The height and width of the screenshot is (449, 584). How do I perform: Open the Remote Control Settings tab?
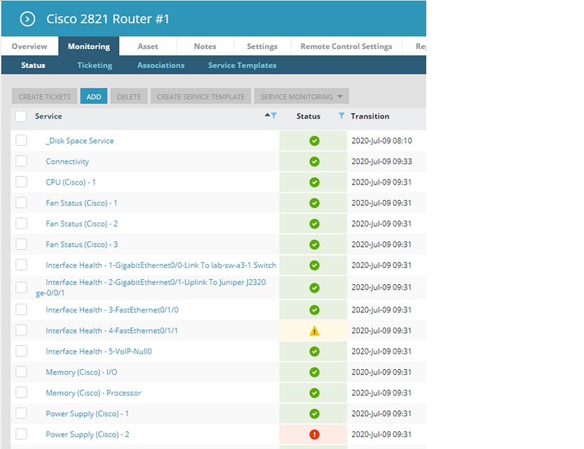pyautogui.click(x=346, y=46)
